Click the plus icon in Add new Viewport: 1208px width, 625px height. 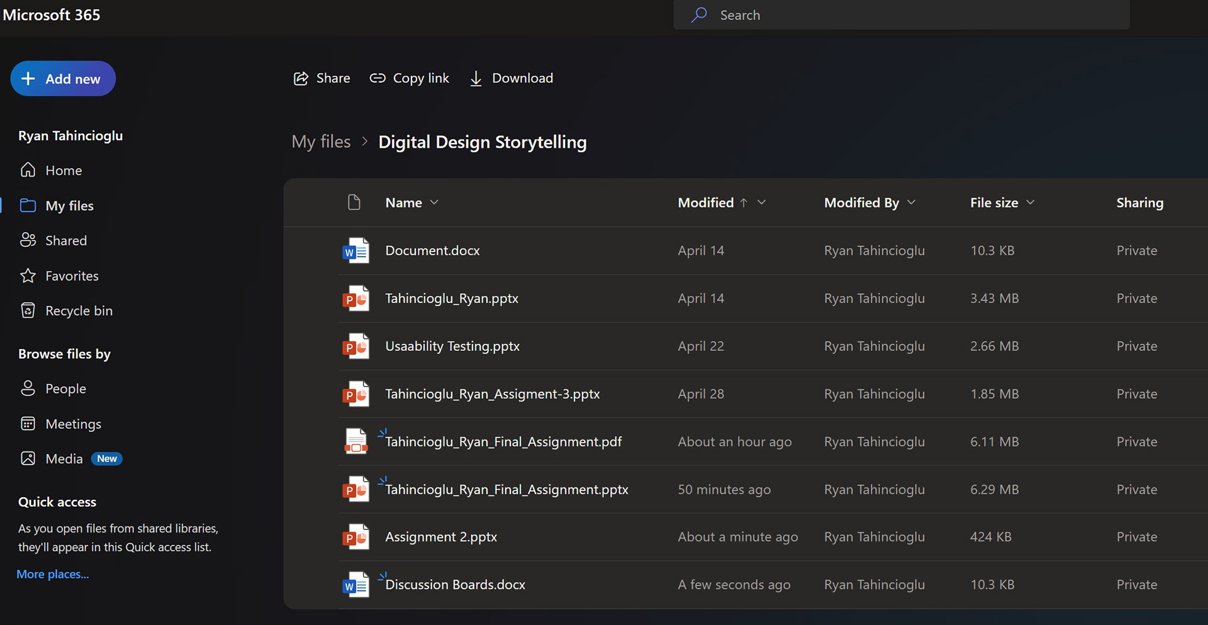[x=28, y=79]
